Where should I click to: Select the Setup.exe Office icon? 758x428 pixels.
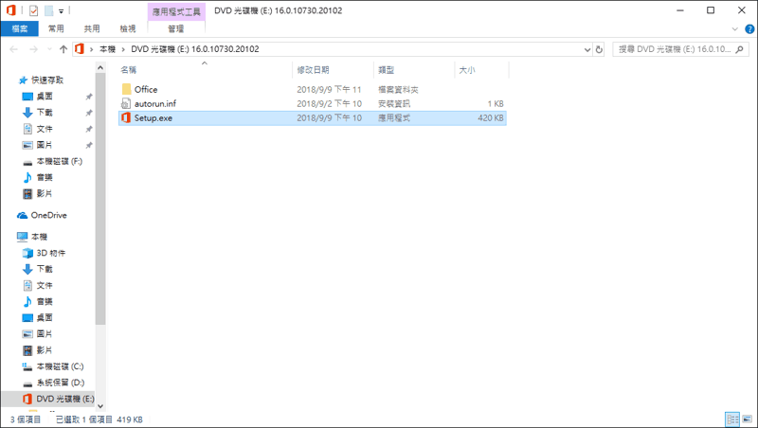(x=126, y=117)
